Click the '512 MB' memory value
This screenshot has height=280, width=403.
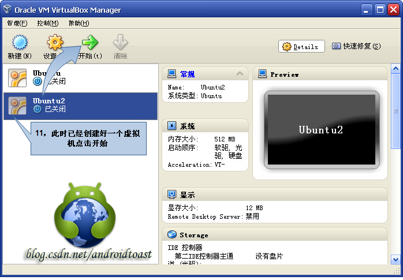coord(225,139)
